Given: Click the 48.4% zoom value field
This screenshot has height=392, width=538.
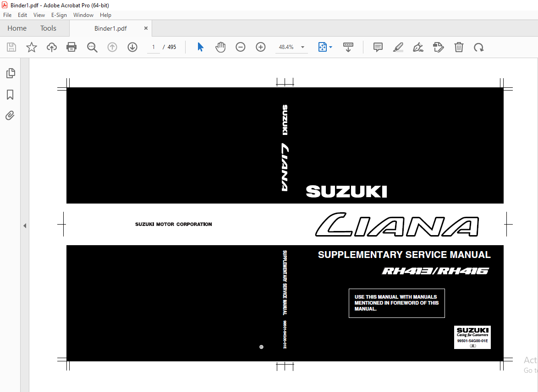Looking at the screenshot, I should (286, 47).
